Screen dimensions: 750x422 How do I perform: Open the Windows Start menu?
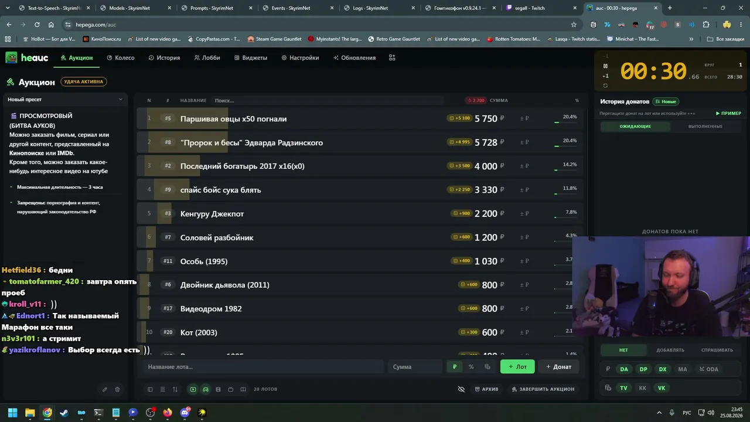pyautogui.click(x=12, y=413)
